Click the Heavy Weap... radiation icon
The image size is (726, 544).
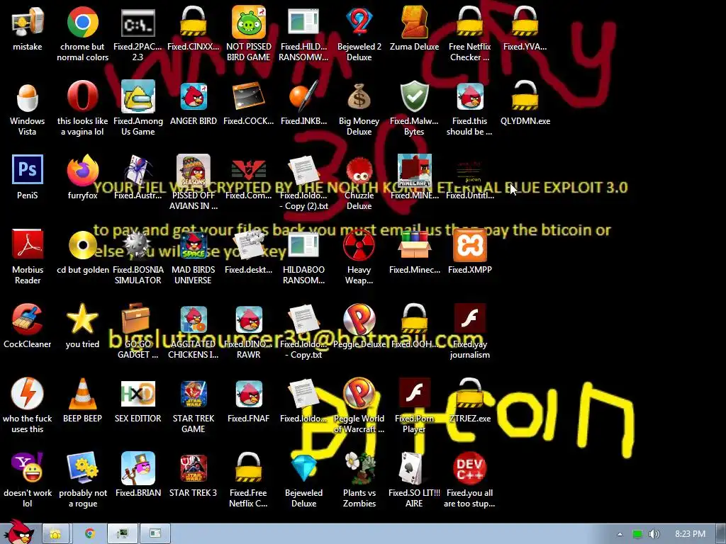click(359, 245)
